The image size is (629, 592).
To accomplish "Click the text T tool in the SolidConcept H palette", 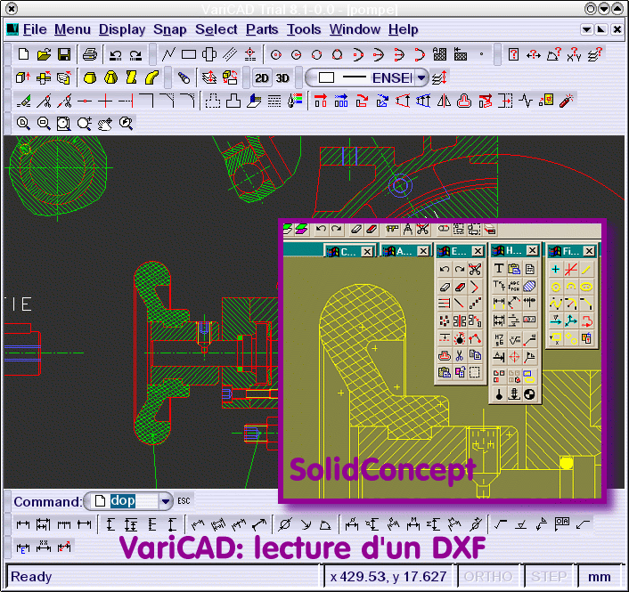I will point(498,269).
